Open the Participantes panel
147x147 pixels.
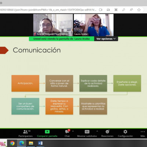(25, 133)
